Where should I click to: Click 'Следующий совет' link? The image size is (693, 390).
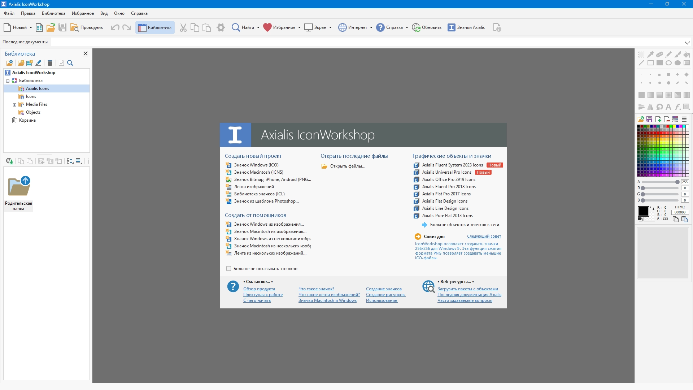pyautogui.click(x=484, y=237)
